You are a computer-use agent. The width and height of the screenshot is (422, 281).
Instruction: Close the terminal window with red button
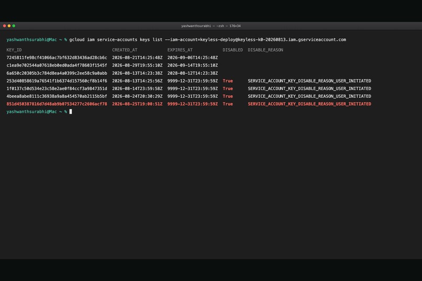click(x=4, y=26)
